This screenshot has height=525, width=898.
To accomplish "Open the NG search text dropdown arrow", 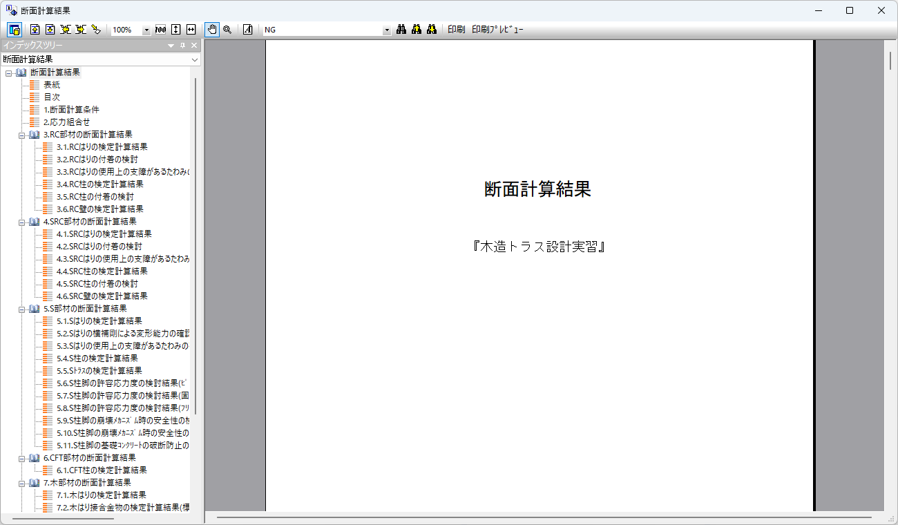I will [x=387, y=30].
